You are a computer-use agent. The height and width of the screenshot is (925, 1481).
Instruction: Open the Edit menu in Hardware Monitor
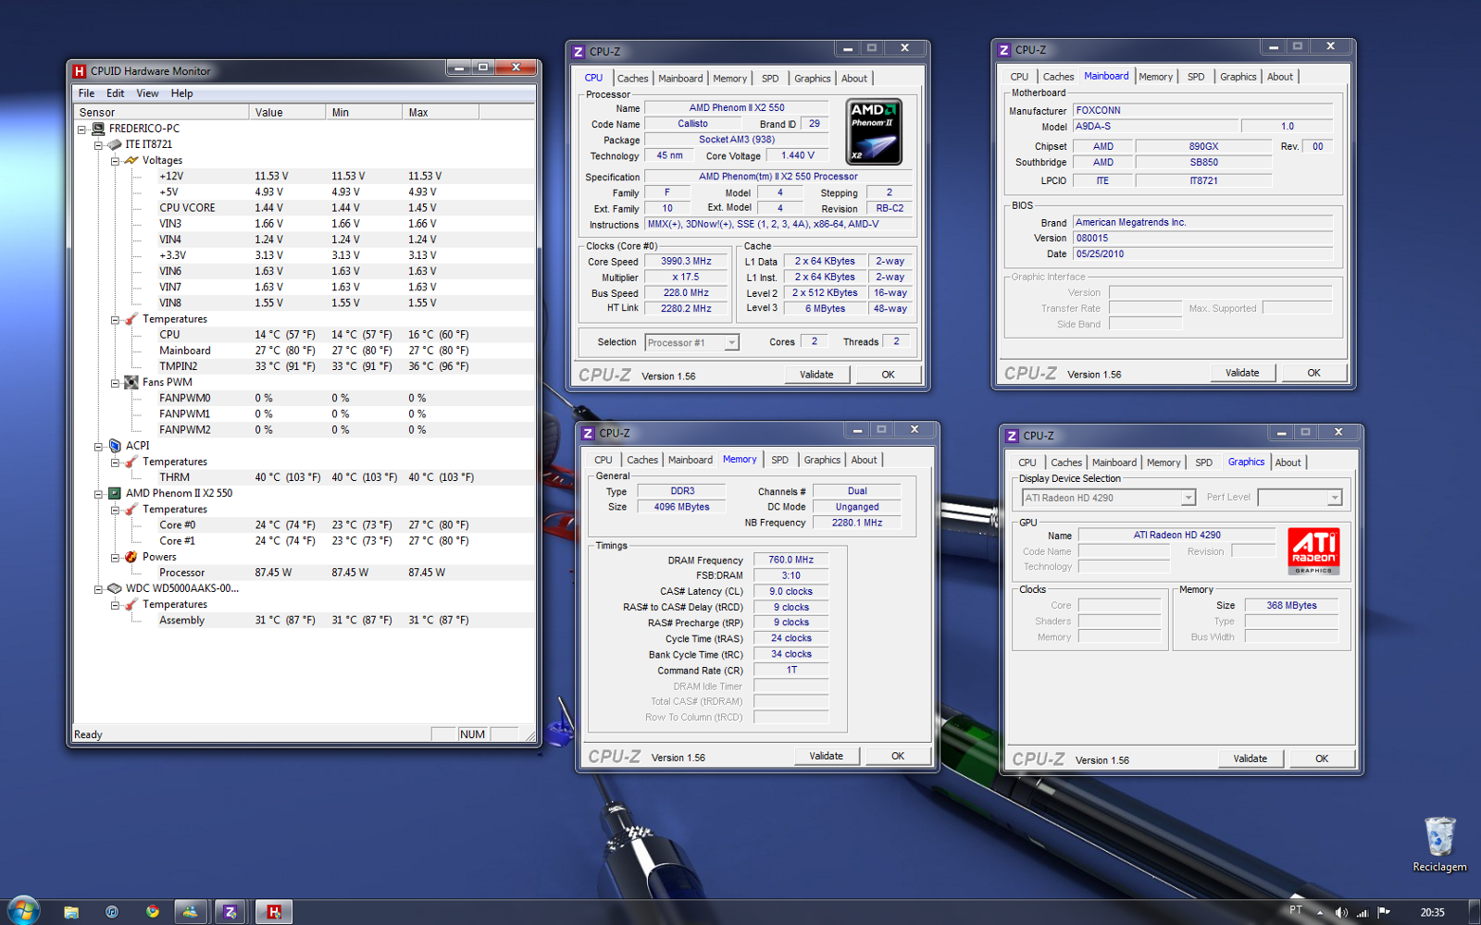115,93
